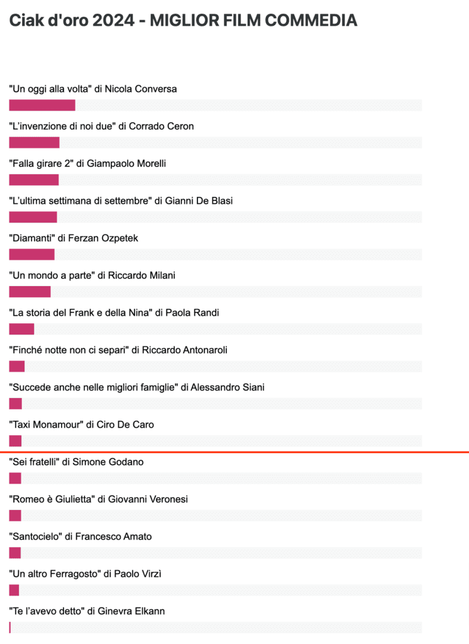
Task: Select bar for "La storia del Frank e della Nina"
Action: (x=22, y=329)
